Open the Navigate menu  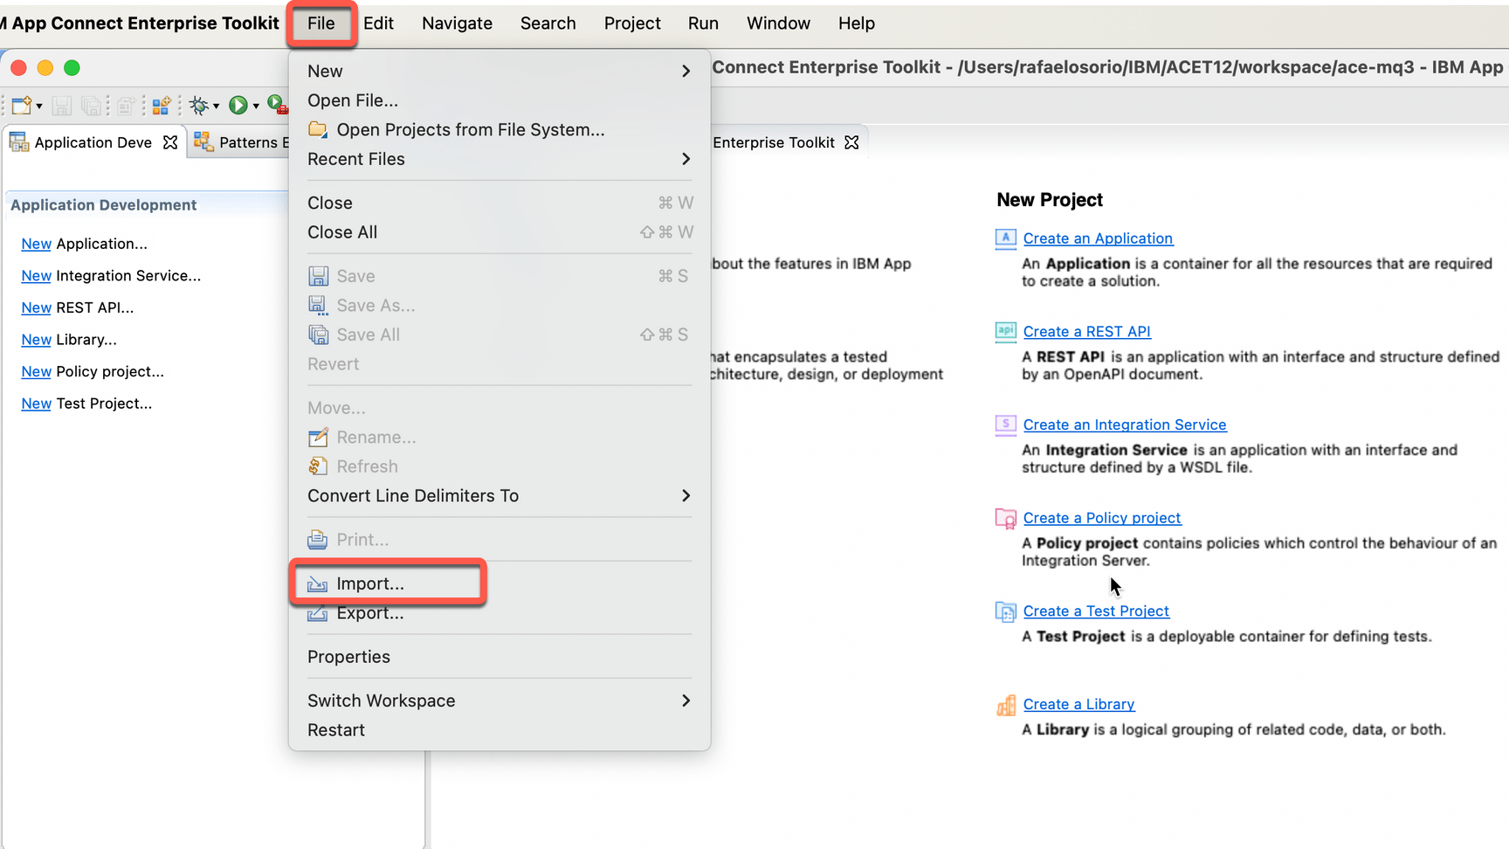coord(457,24)
